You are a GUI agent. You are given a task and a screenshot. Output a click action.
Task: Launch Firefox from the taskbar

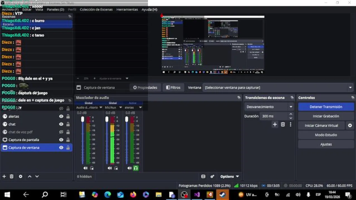click(133, 194)
